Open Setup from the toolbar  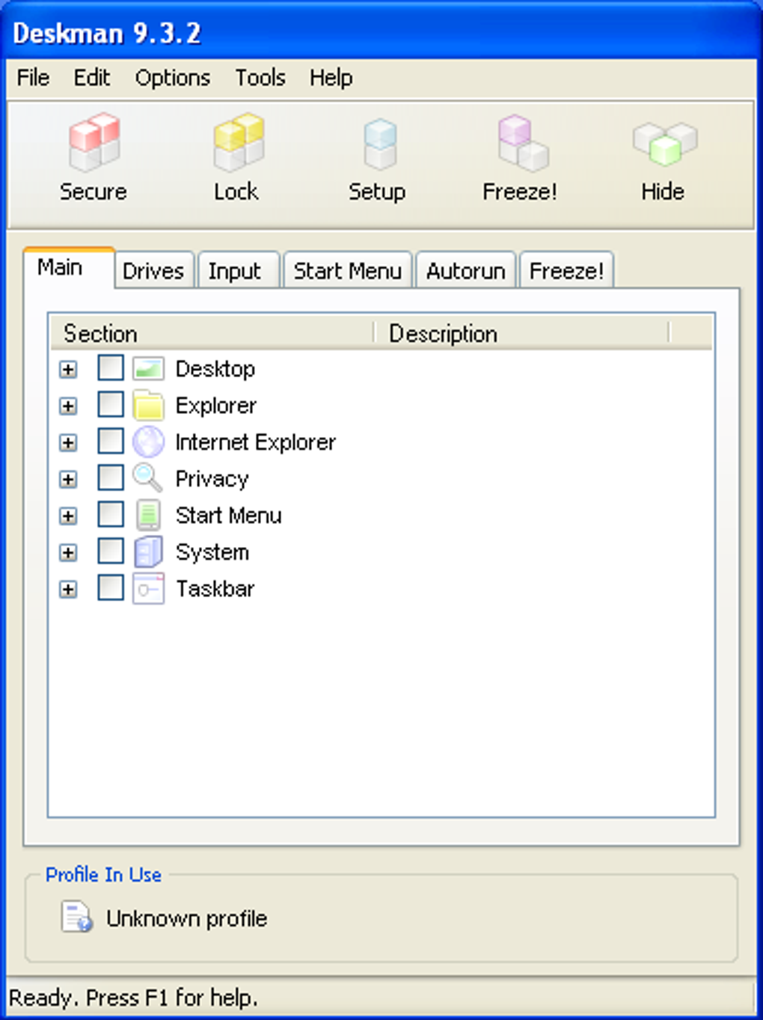tap(378, 153)
